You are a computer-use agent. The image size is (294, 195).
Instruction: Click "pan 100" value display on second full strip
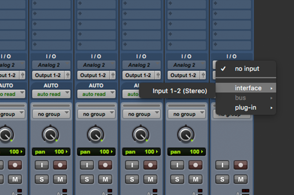click(96, 152)
